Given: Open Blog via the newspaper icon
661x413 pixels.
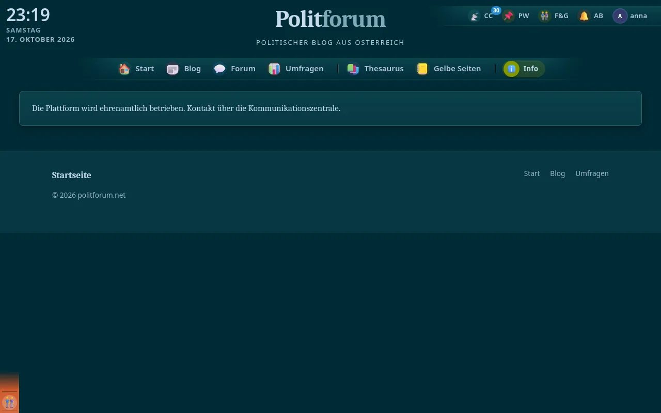Looking at the screenshot, I should point(172,69).
